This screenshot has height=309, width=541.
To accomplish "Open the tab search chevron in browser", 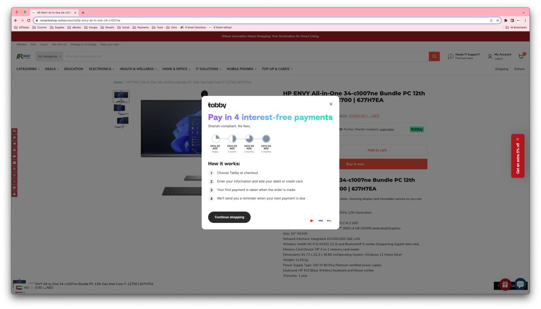I will coord(523,13).
